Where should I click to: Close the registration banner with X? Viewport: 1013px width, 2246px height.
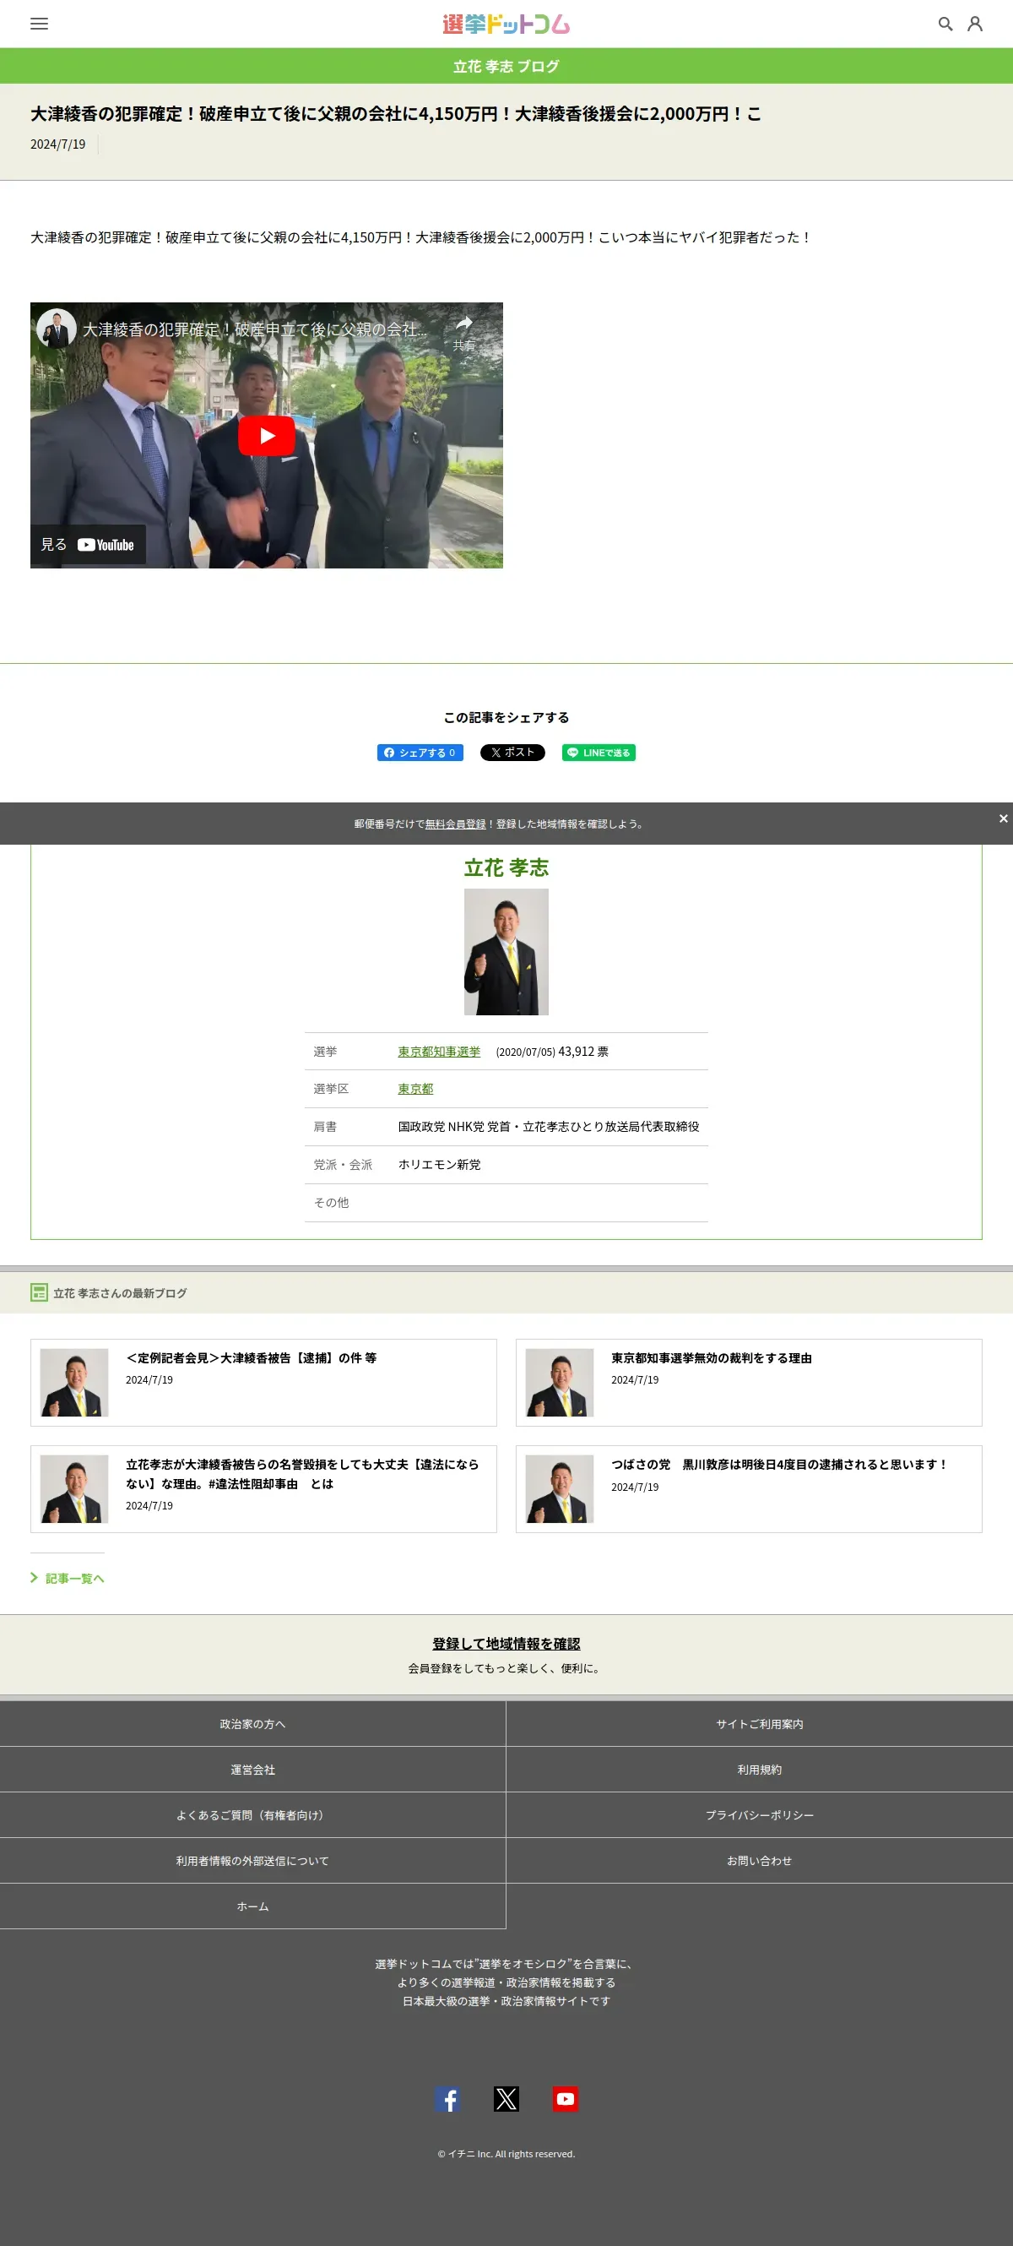pyautogui.click(x=1003, y=818)
